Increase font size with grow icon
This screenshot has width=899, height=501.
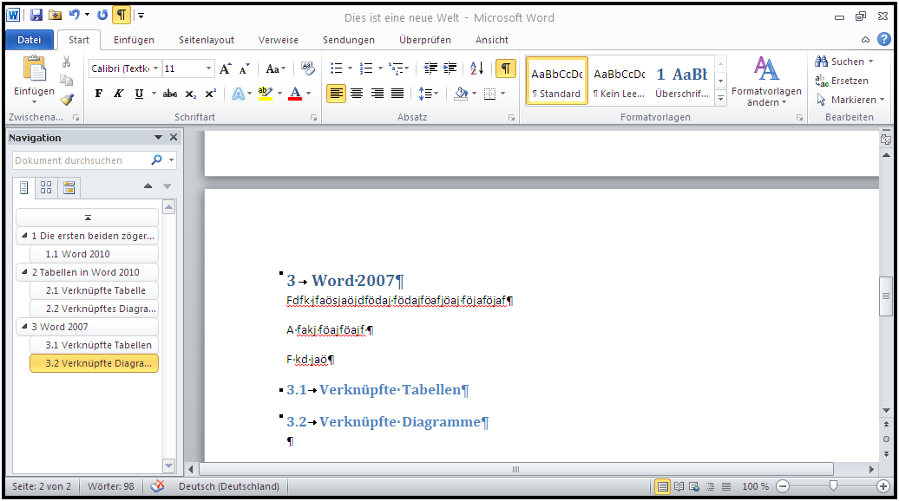click(x=226, y=68)
